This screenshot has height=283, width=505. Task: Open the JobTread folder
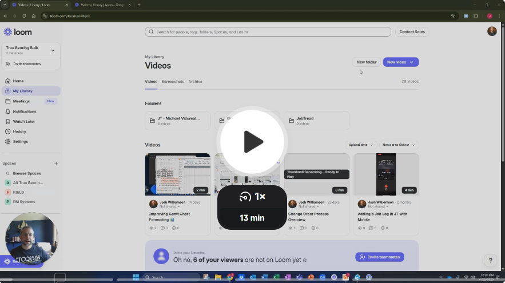(x=317, y=121)
